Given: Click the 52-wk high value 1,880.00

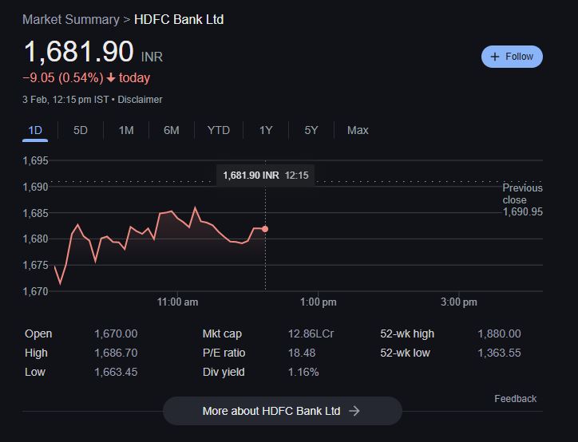Looking at the screenshot, I should coord(499,333).
